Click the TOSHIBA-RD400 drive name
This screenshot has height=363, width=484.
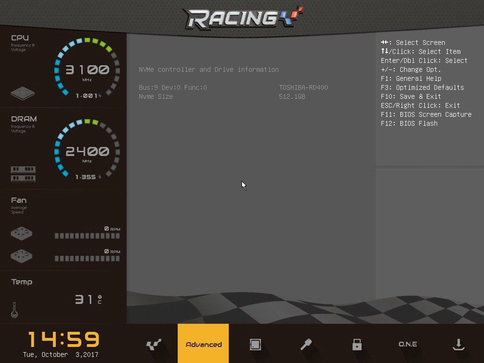[x=303, y=87]
